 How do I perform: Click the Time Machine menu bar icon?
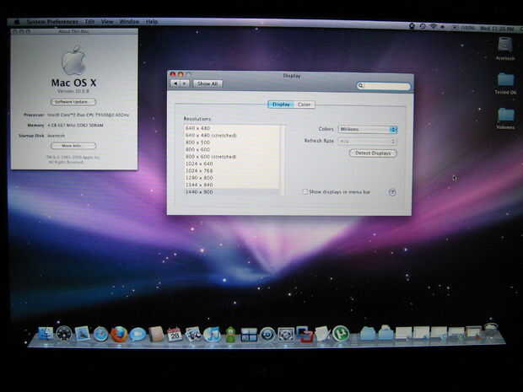[423, 26]
